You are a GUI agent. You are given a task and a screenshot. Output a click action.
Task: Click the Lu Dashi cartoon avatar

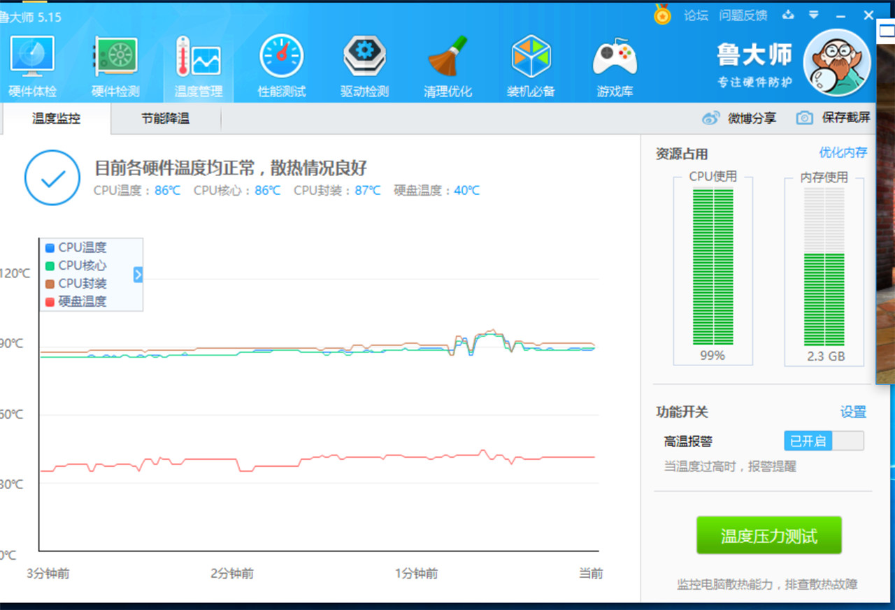(836, 62)
